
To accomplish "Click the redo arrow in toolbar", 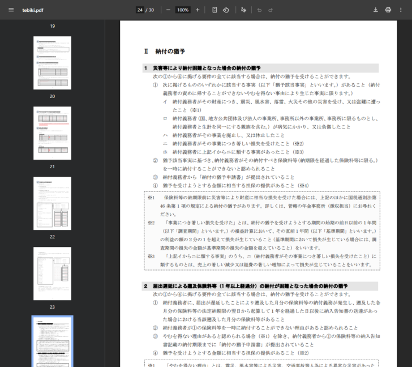I will (271, 10).
